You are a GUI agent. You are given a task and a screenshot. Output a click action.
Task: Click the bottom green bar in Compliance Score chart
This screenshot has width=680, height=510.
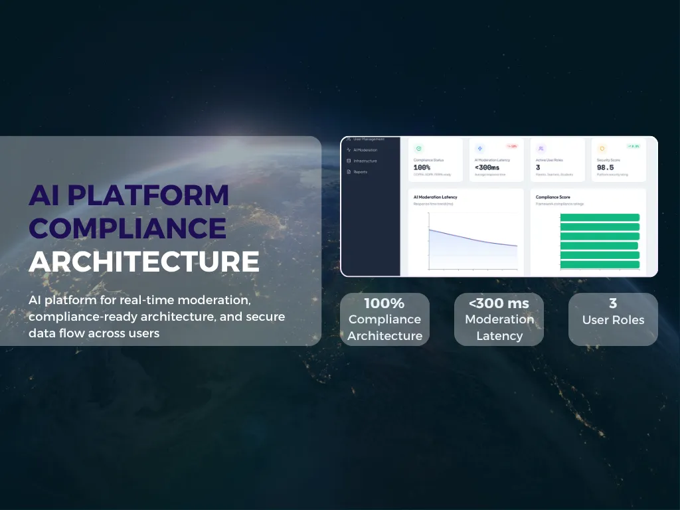pos(600,264)
